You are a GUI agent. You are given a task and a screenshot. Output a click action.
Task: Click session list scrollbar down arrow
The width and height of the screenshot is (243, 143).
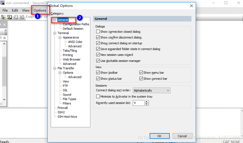[x=4, y=100]
